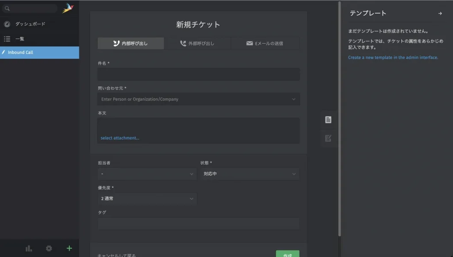Switch to the 外部呼び出し tab
453x257 pixels.
[197, 44]
